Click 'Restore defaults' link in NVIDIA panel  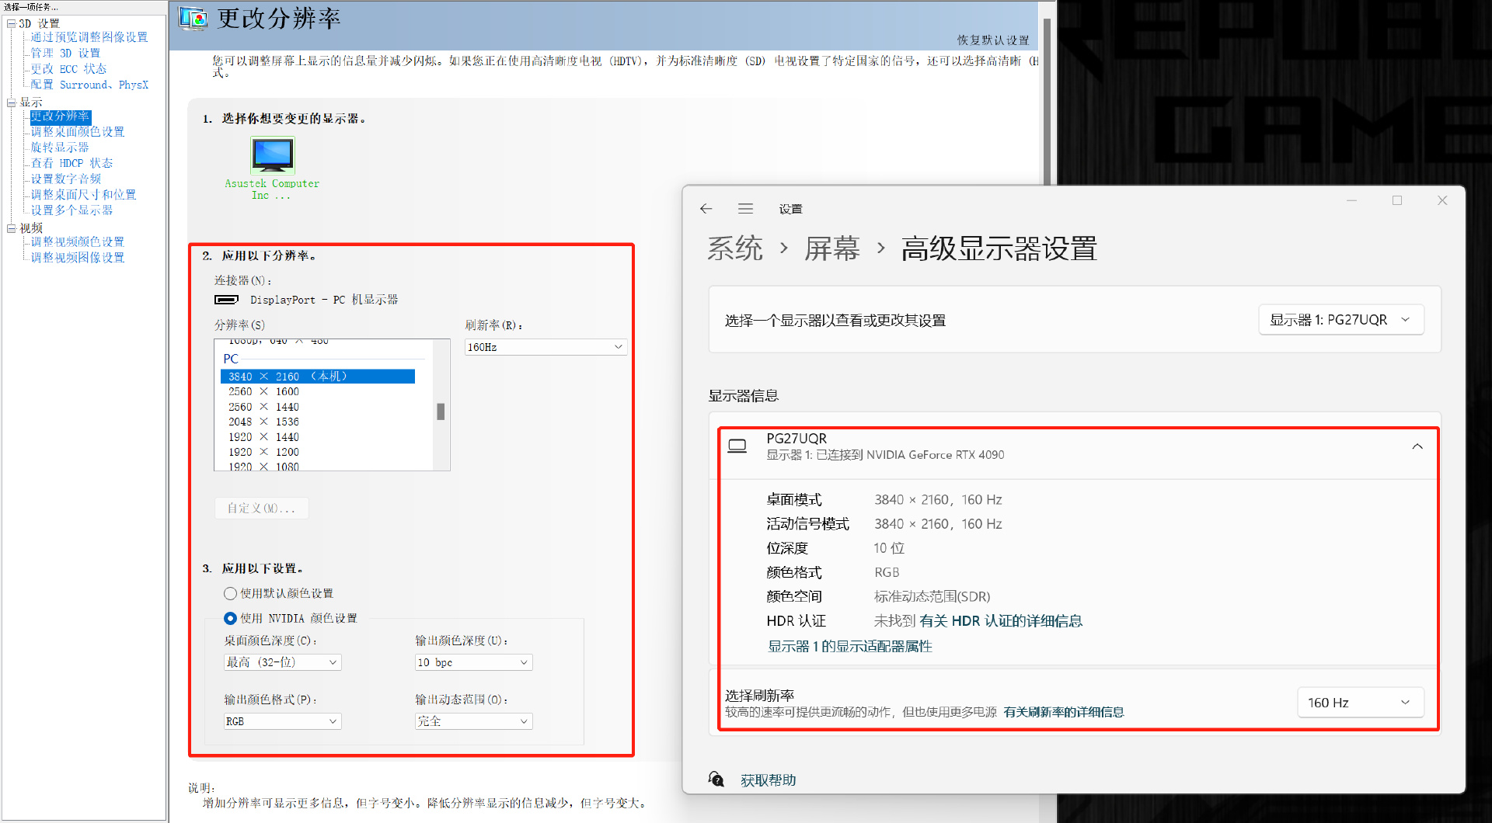point(993,40)
